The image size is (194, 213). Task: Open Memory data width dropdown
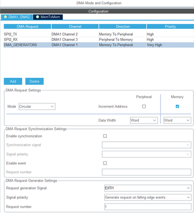177,120
